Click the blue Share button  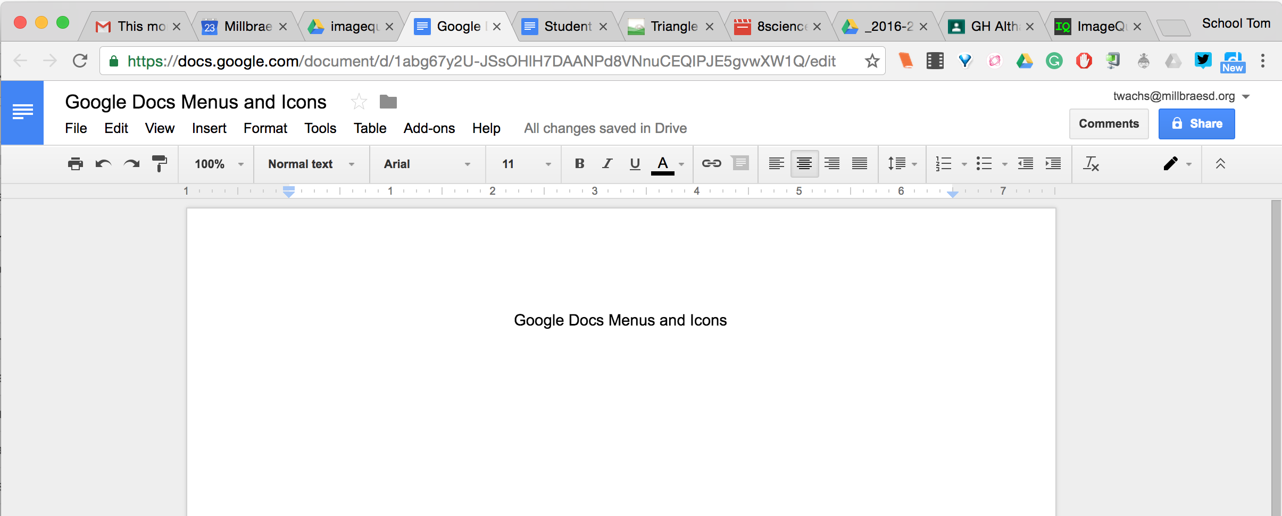(1196, 124)
